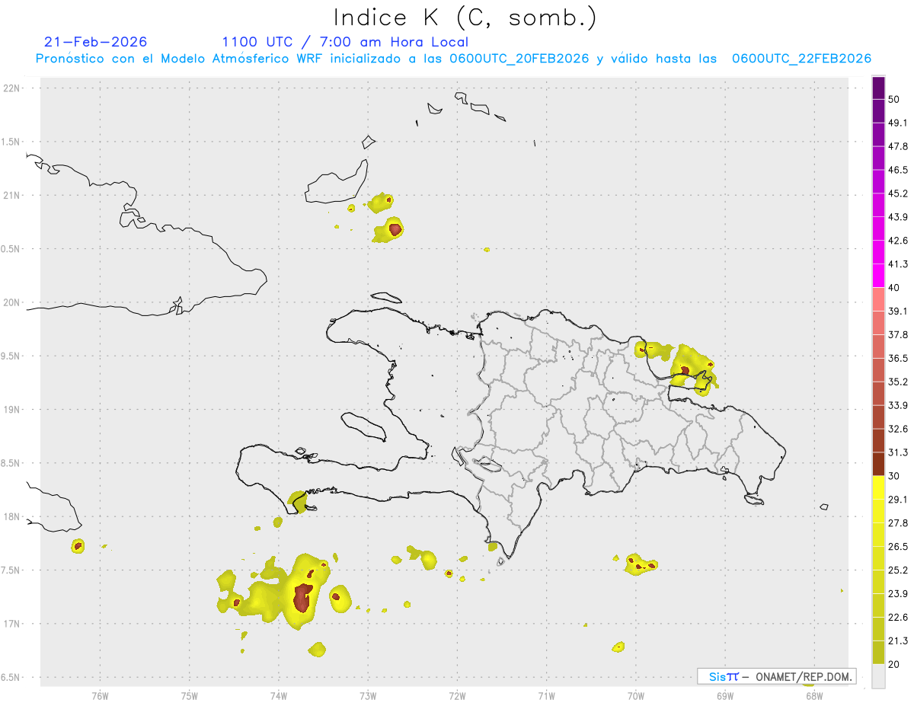Click the "18N" latitude label
The image size is (914, 706).
(x=11, y=516)
